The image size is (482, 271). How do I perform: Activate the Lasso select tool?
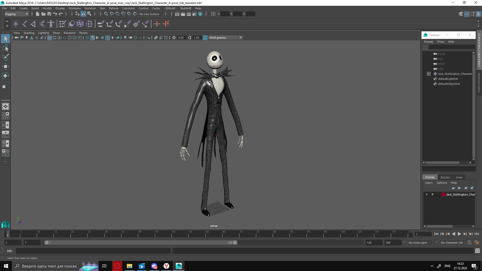click(x=6, y=48)
